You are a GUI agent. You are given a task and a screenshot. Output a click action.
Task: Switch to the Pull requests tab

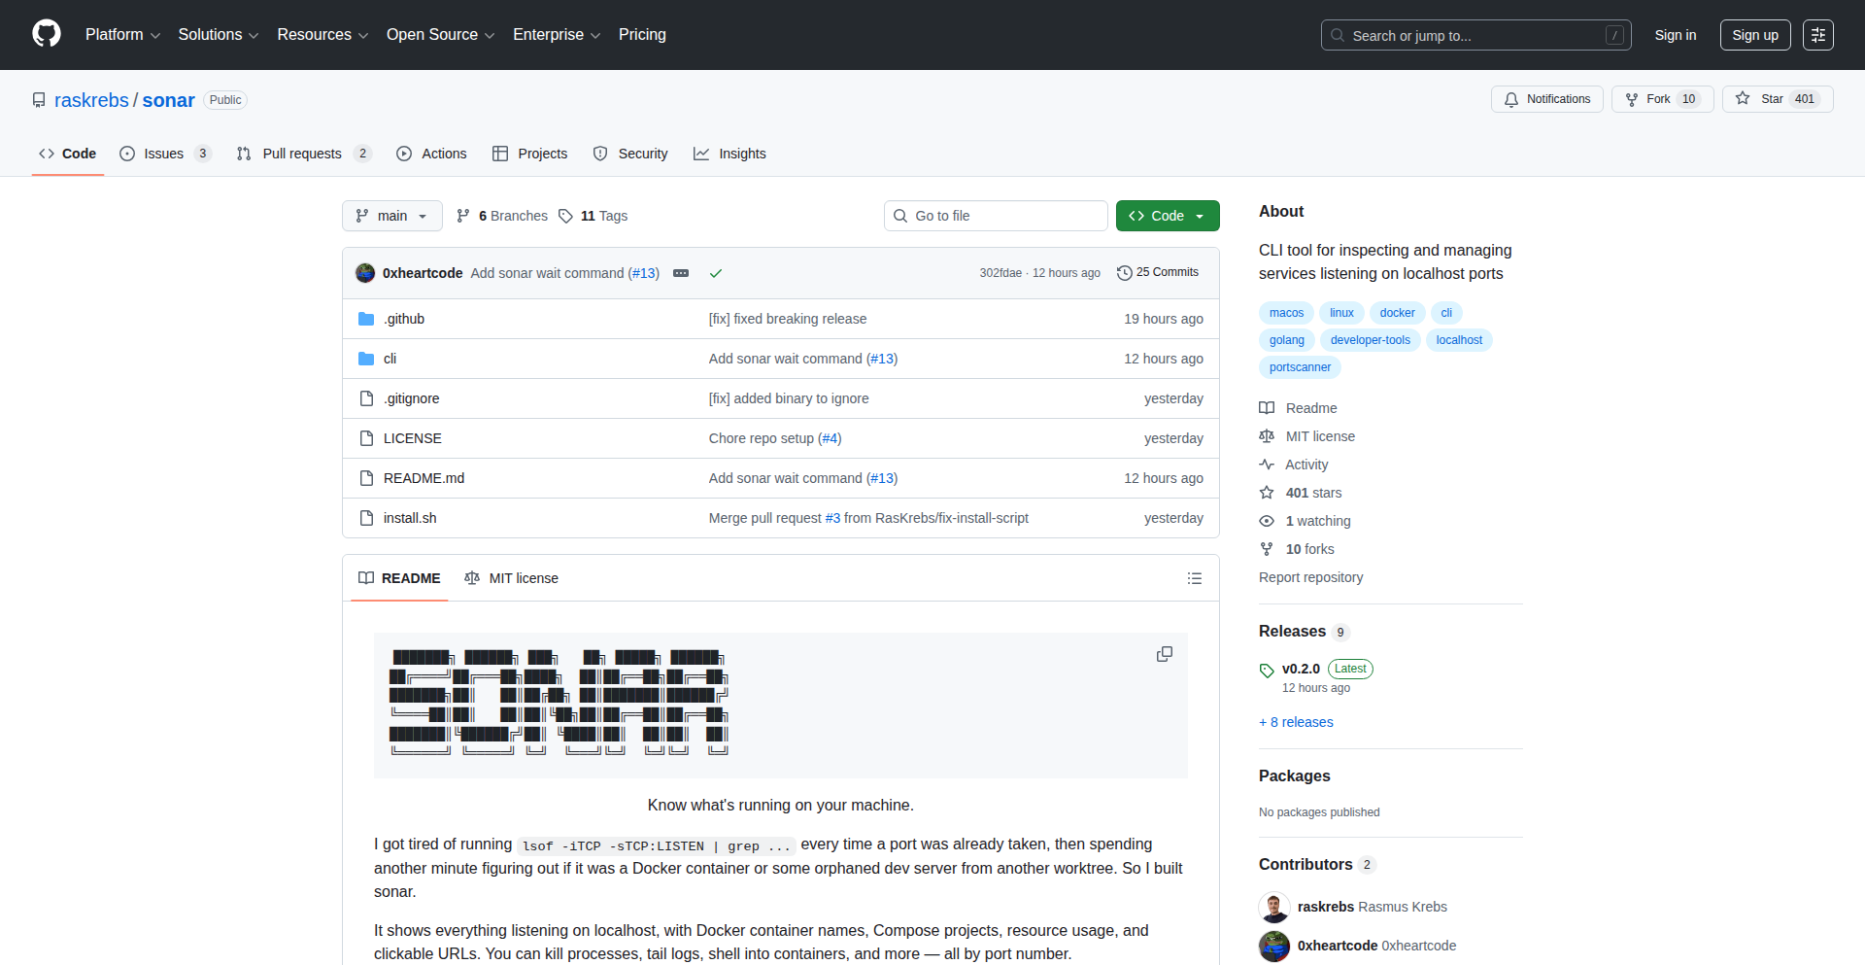(x=304, y=154)
